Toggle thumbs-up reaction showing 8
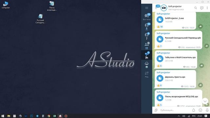This screenshot has height=118, width=210. [159, 85]
